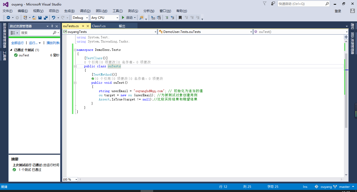The height and width of the screenshot is (192, 357).
Task: Switch to the 输出 tab
Action: (x=122, y=26)
